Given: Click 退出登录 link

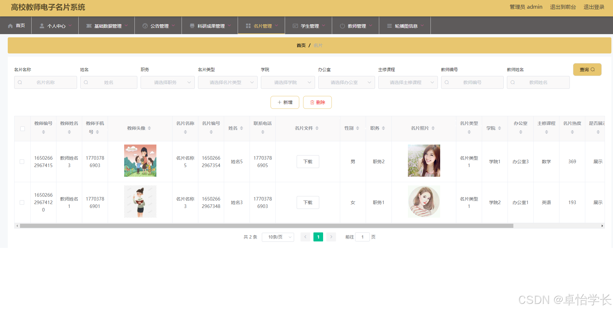Looking at the screenshot, I should 594,7.
